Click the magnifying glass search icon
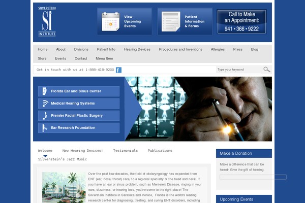Viewport: 305px width, 203px height. [267, 70]
